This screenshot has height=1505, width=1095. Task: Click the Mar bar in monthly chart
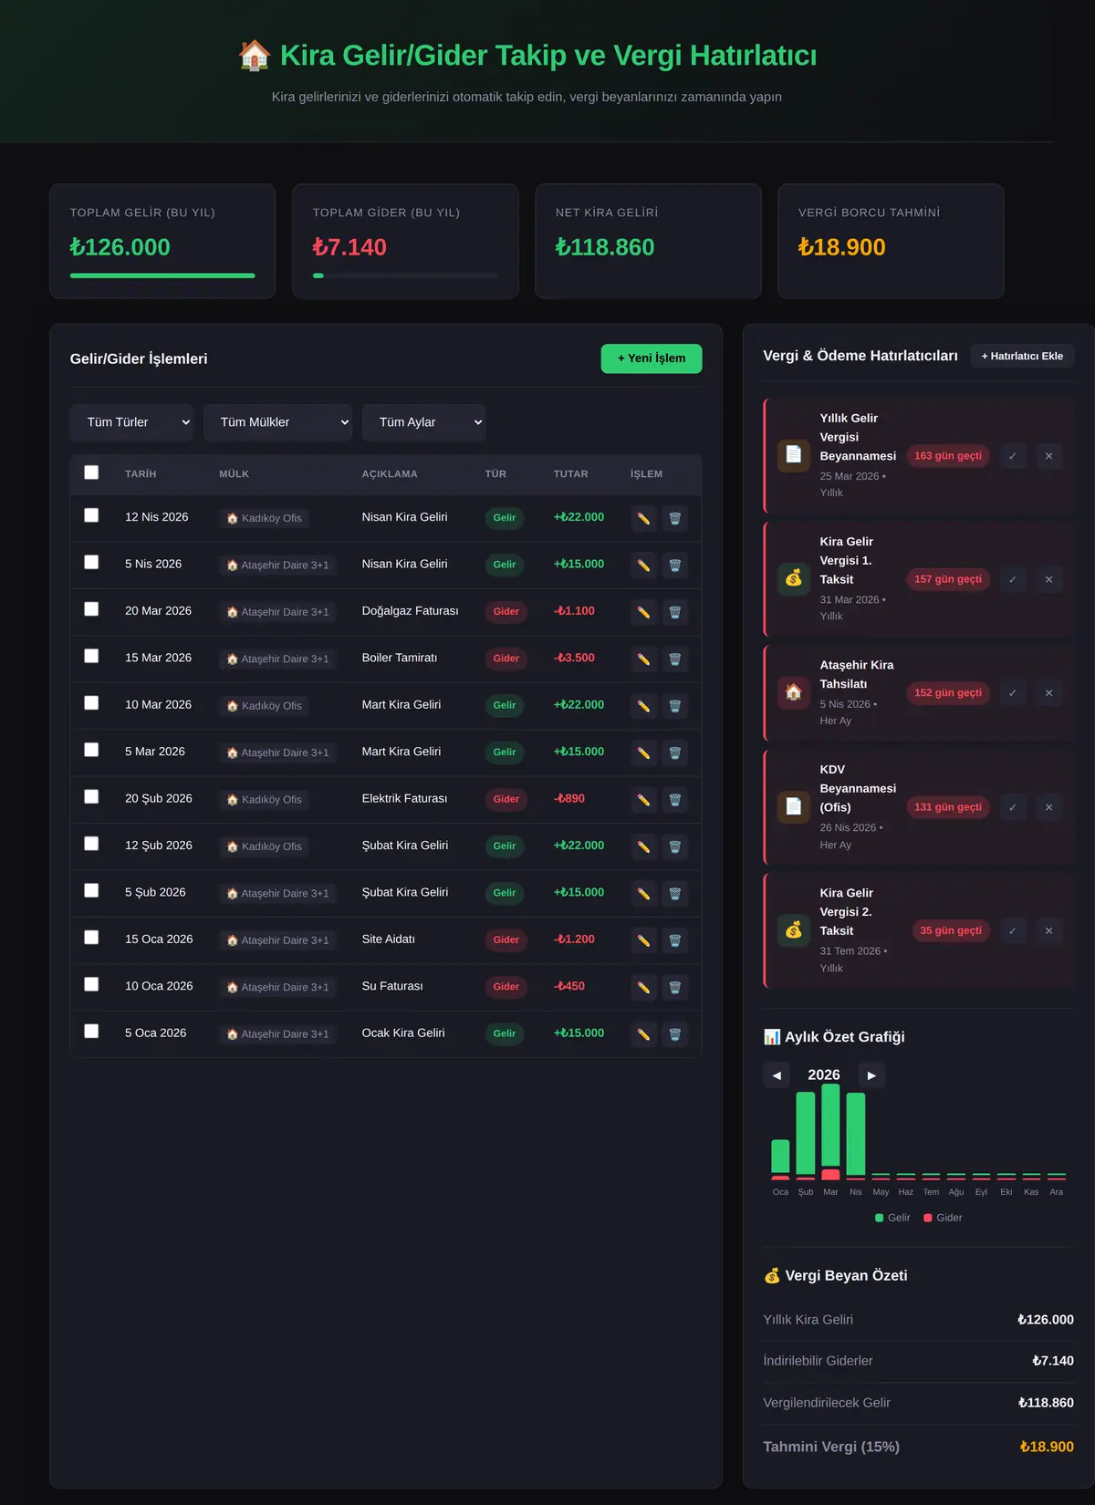(830, 1132)
